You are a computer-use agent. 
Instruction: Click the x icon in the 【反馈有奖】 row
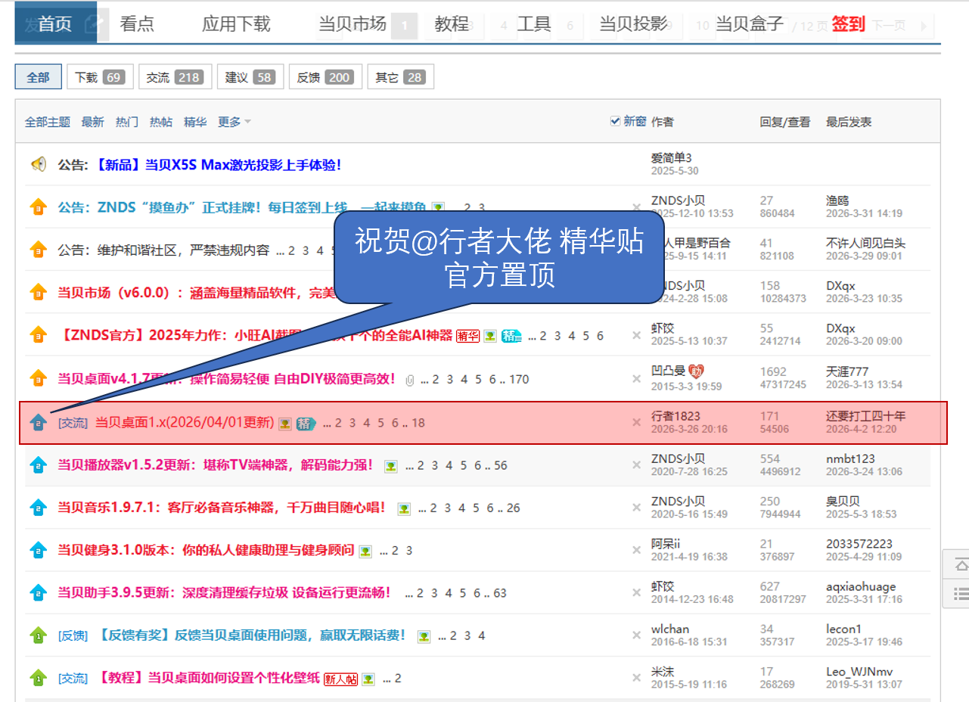click(637, 635)
